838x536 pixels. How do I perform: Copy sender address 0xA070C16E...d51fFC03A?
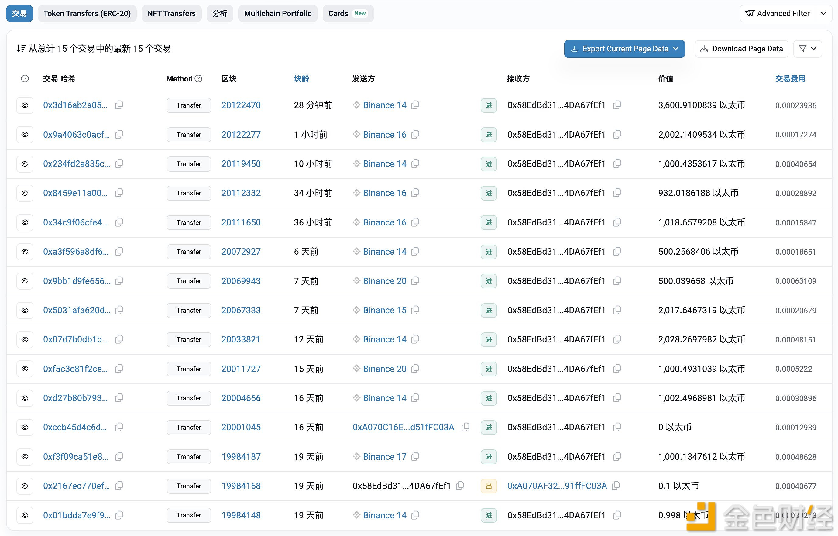[465, 427]
